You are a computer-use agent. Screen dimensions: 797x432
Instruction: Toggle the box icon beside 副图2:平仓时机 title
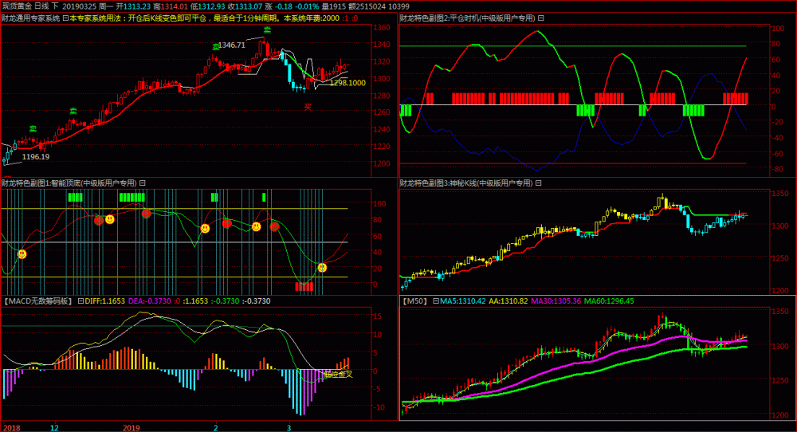[x=541, y=18]
